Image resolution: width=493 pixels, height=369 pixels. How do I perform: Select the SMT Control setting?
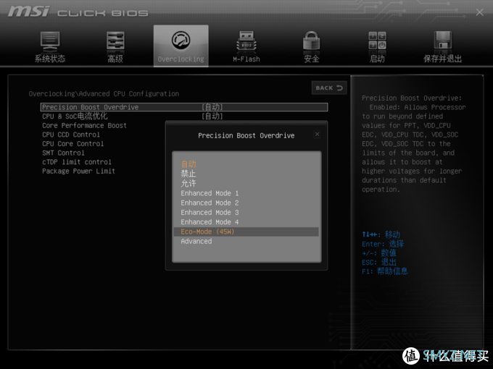63,153
